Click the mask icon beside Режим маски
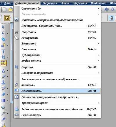Image resolution: width=116 pixels, height=127 pixels. pos(17,115)
